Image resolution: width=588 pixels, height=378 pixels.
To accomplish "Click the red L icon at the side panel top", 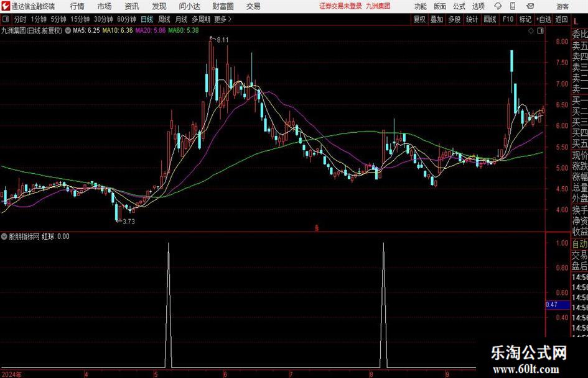I will pos(576,22).
